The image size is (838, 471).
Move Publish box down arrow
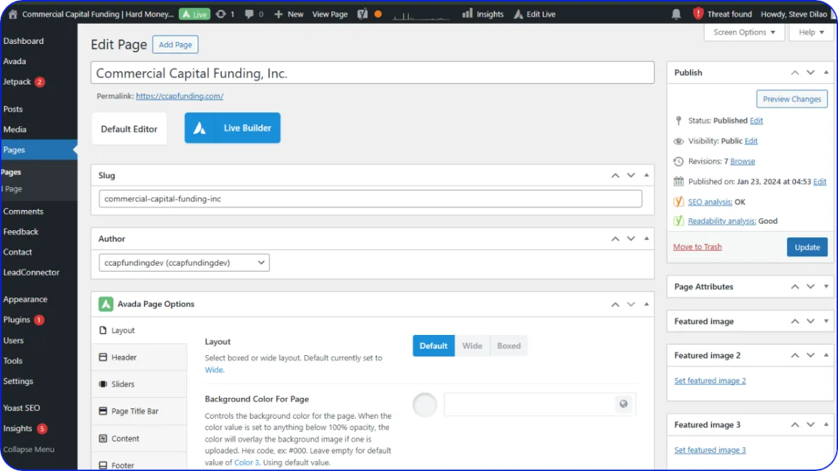coord(811,73)
